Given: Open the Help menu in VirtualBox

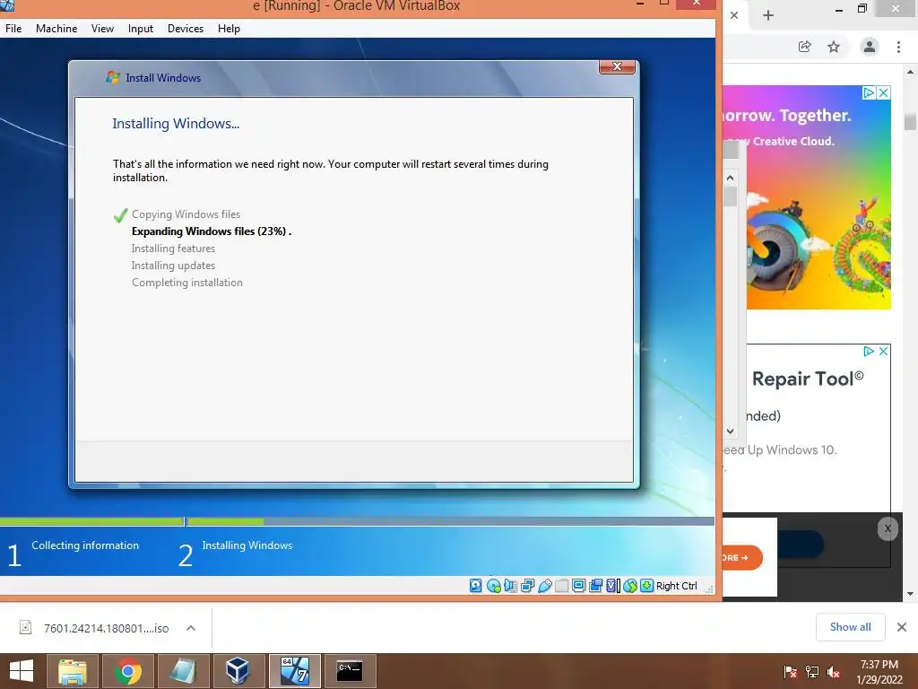Looking at the screenshot, I should [229, 28].
